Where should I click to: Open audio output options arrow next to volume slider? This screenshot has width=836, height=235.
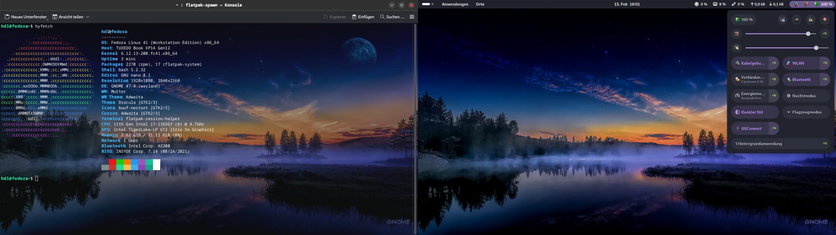click(825, 34)
